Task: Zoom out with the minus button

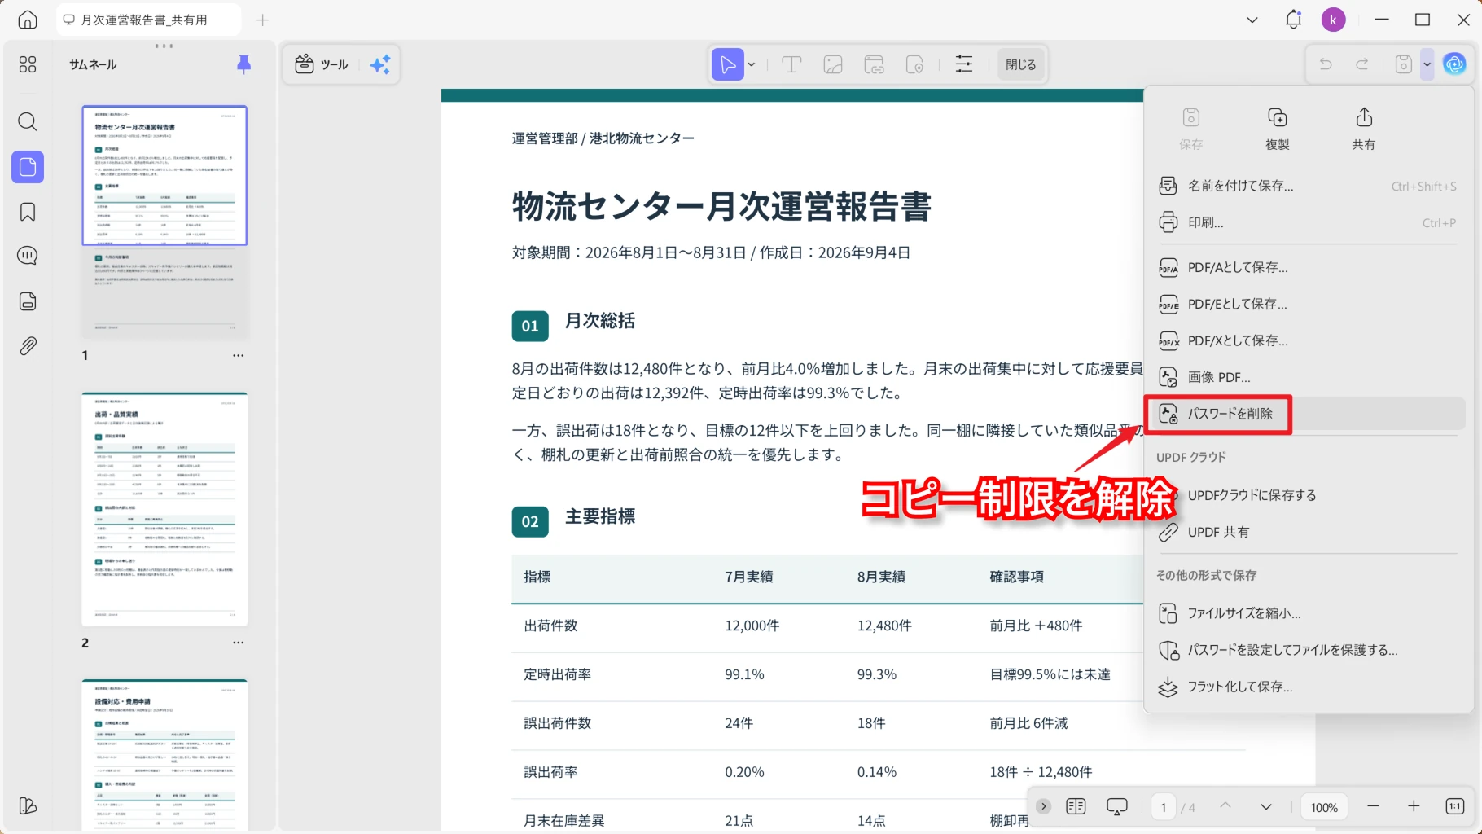Action: [1373, 806]
